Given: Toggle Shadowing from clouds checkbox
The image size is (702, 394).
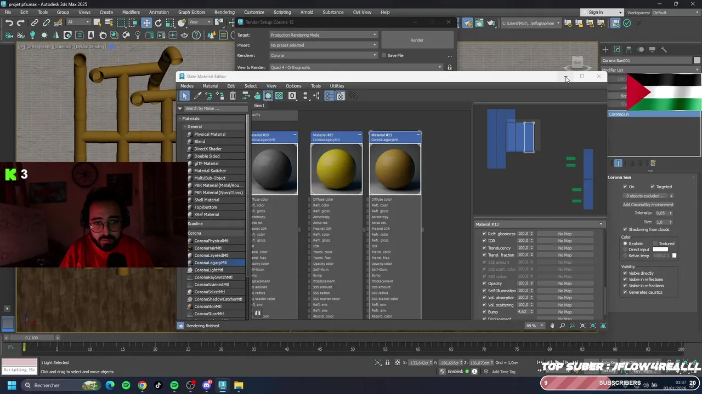Looking at the screenshot, I should [625, 229].
